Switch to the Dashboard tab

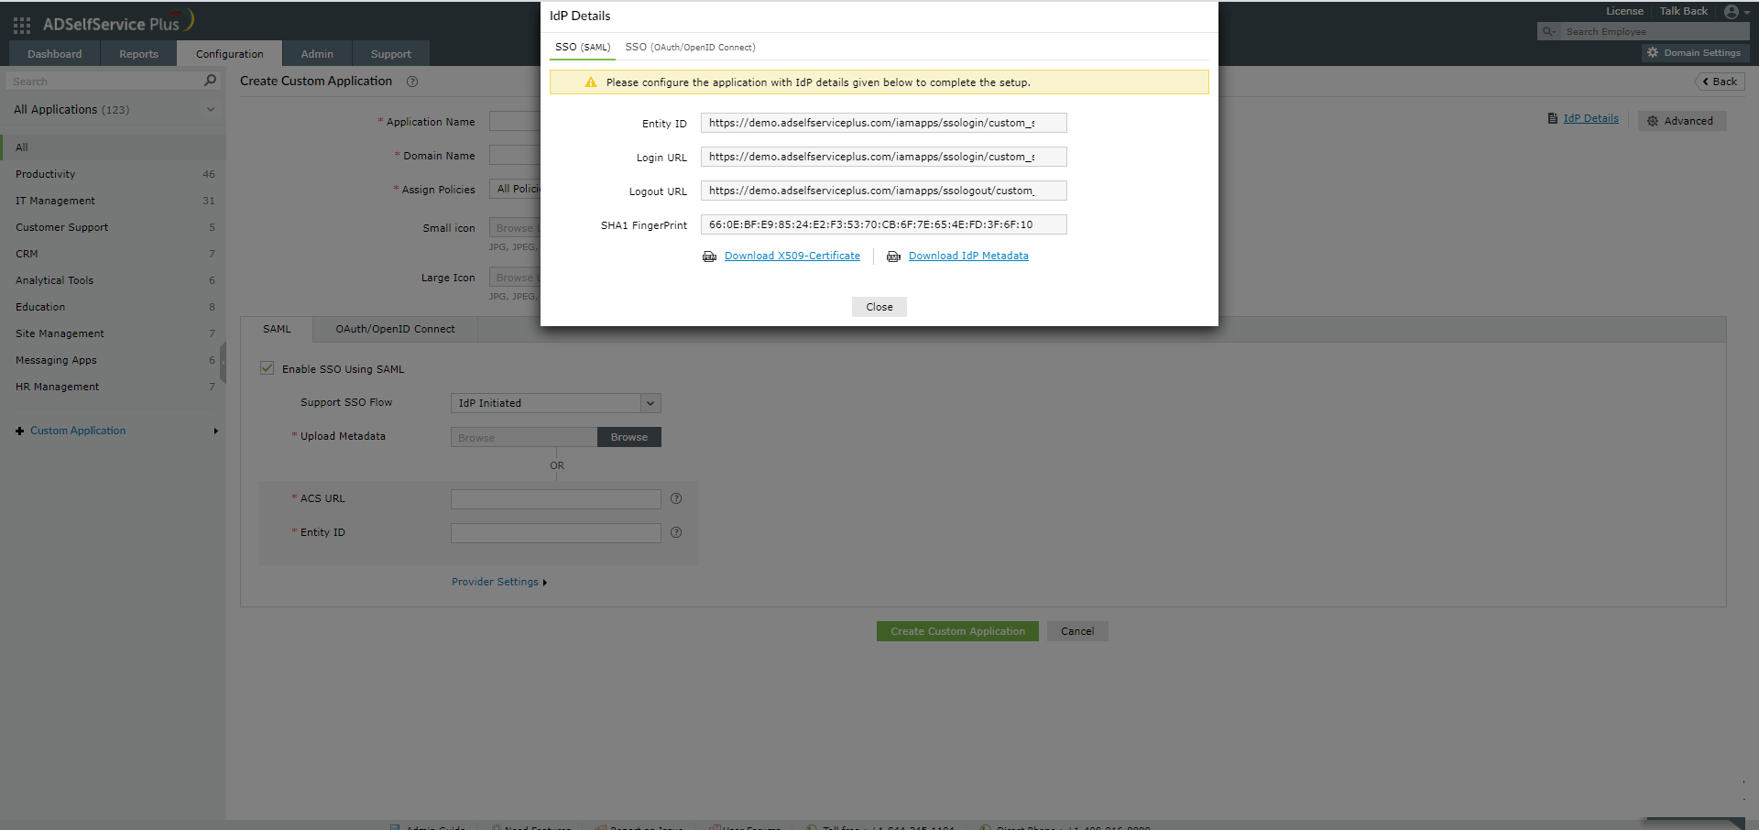coord(55,54)
